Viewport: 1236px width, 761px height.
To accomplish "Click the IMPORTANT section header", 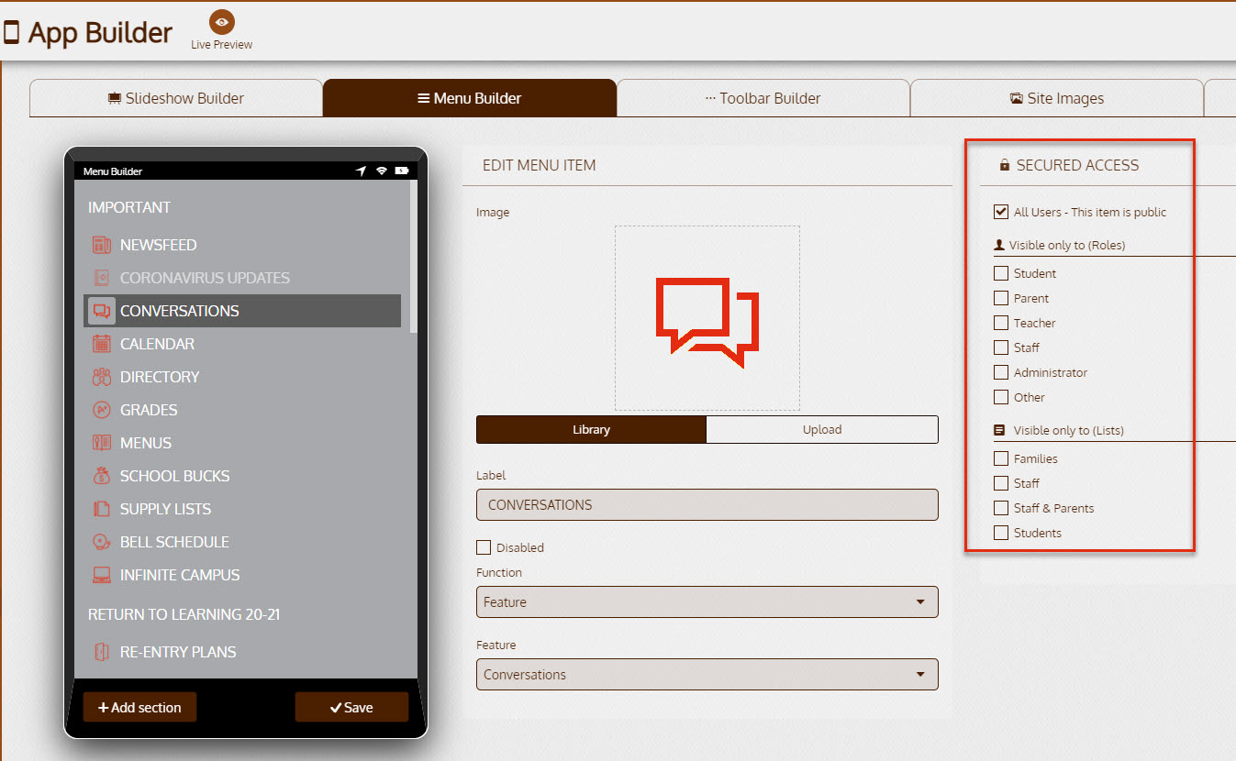I will pyautogui.click(x=129, y=207).
